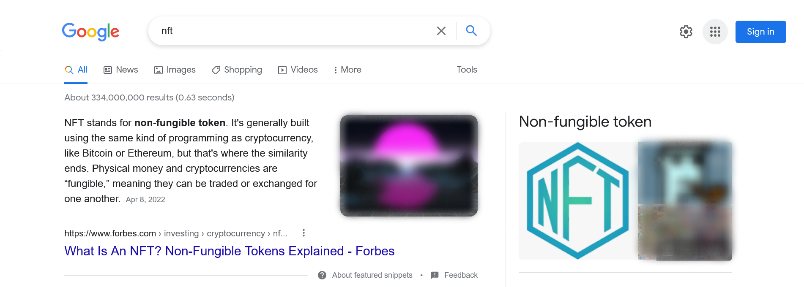Click the NFT hexagon logo image
This screenshot has height=287, width=804.
click(576, 201)
